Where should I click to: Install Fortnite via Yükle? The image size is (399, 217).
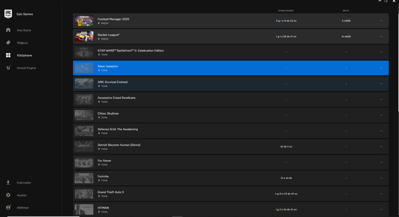tap(103, 180)
